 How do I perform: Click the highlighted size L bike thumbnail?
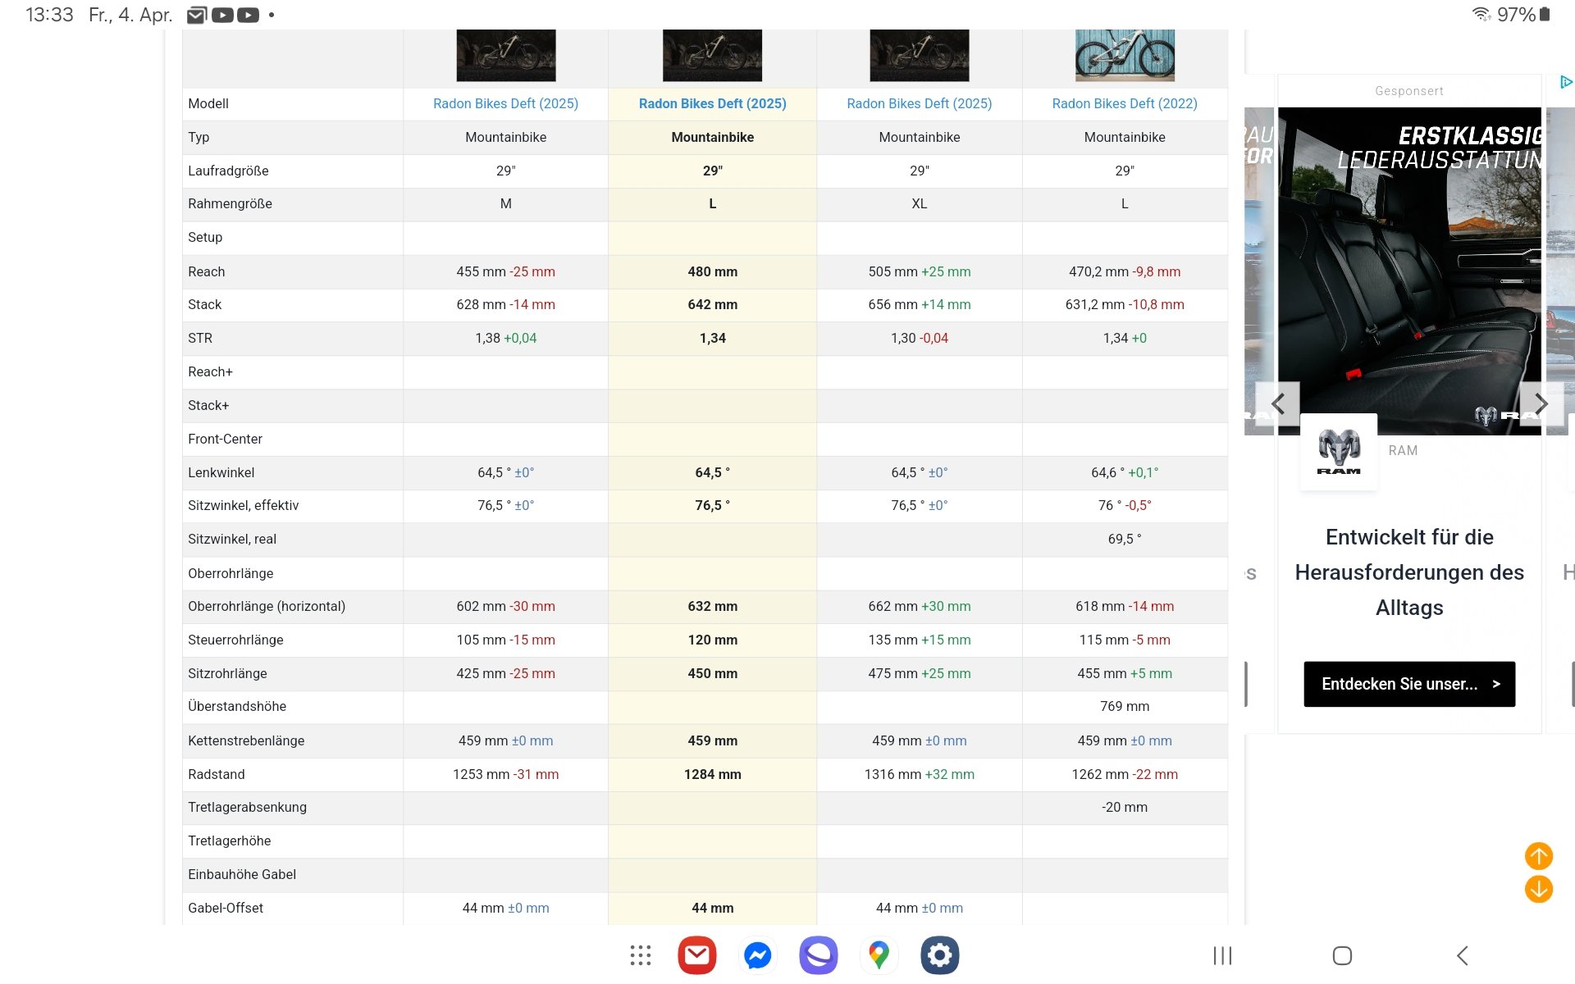[712, 55]
